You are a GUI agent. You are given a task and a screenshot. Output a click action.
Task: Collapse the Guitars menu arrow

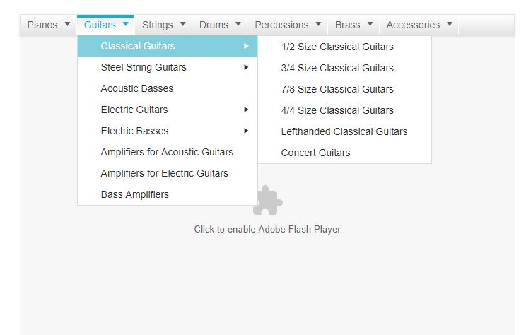point(125,24)
